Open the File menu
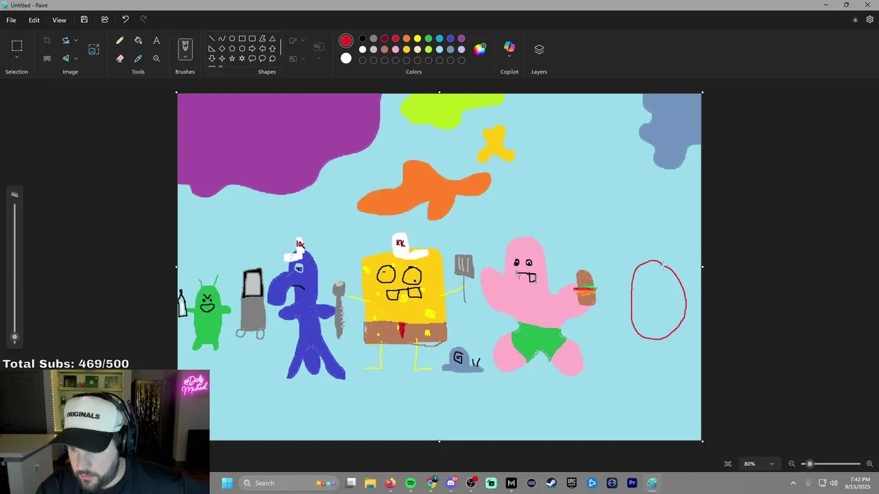Image resolution: width=879 pixels, height=494 pixels. tap(11, 20)
